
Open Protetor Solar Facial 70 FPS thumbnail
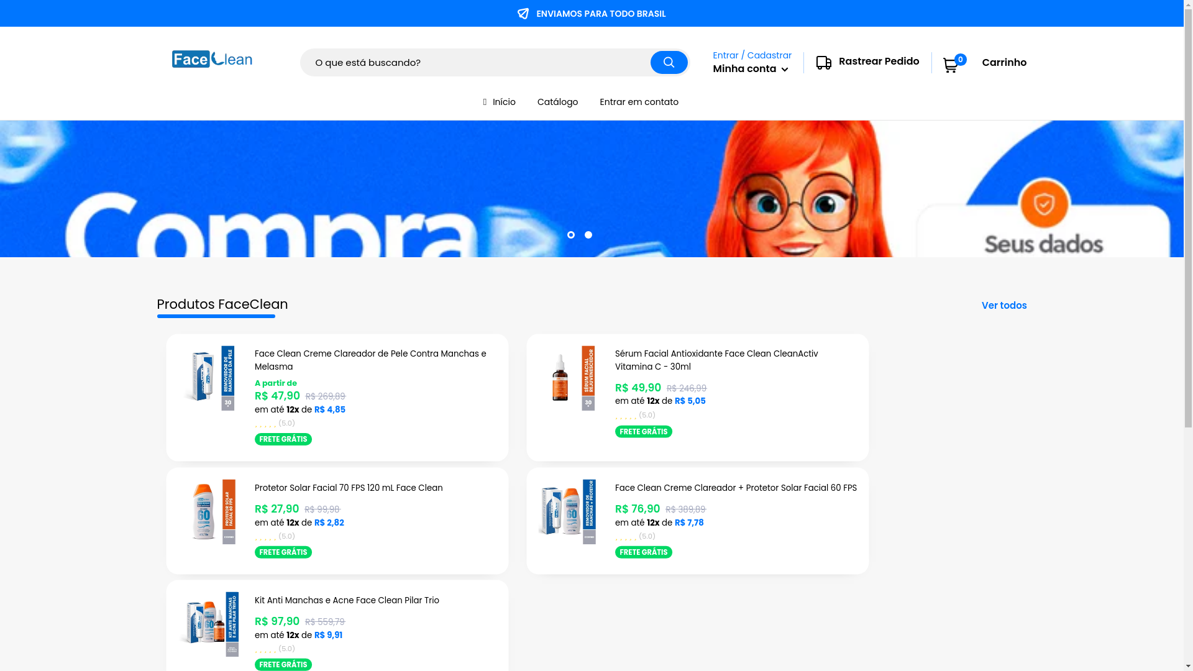(x=211, y=511)
